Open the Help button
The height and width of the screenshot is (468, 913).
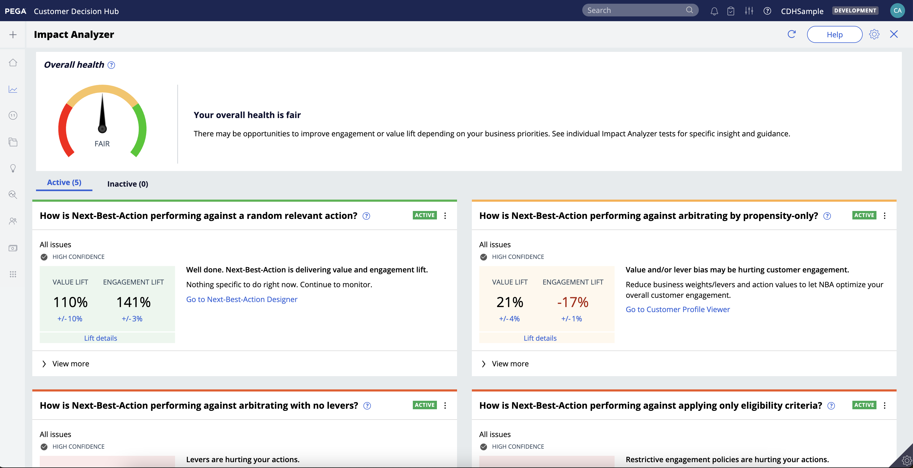(x=834, y=34)
